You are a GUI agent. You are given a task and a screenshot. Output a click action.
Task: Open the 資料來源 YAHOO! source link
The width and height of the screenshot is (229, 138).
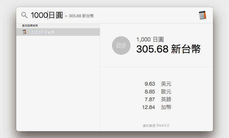tap(156, 126)
